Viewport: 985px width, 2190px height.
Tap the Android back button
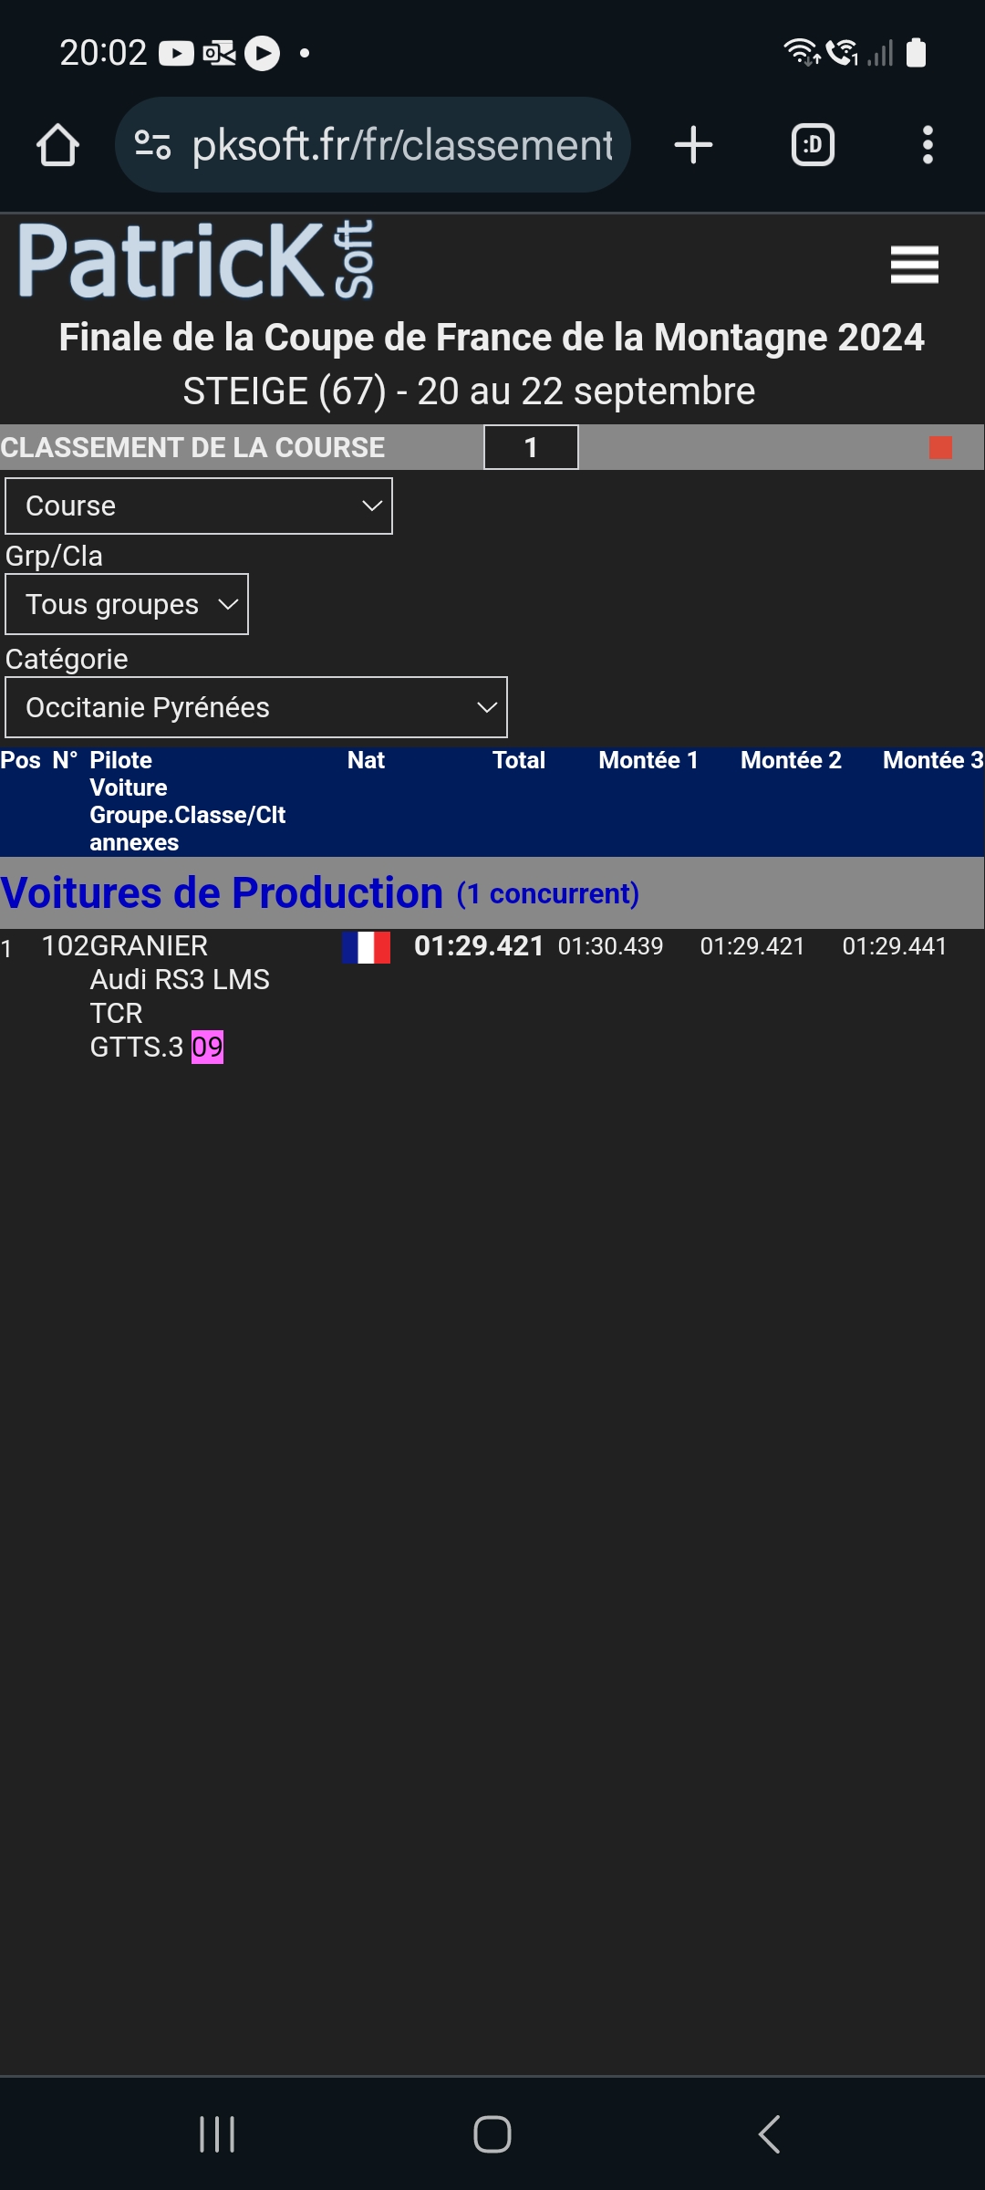point(769,2134)
